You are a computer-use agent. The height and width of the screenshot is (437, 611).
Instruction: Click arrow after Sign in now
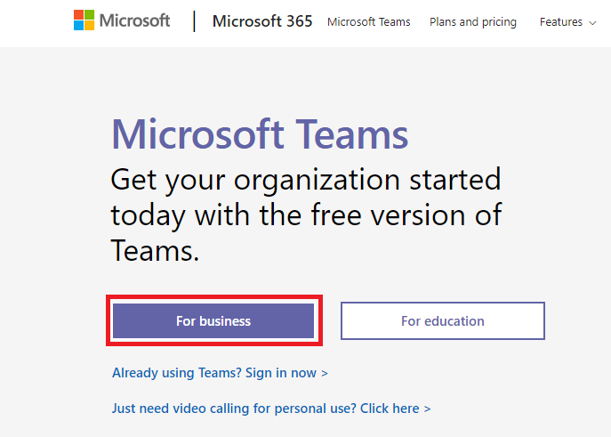coord(325,374)
